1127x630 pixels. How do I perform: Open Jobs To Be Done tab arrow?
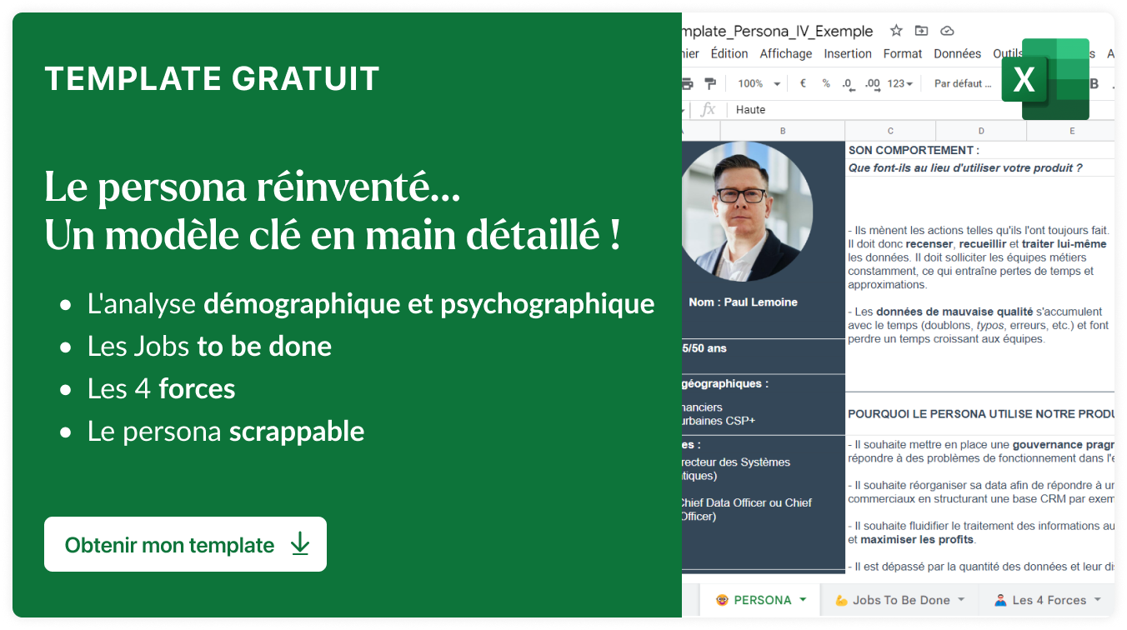coord(960,599)
